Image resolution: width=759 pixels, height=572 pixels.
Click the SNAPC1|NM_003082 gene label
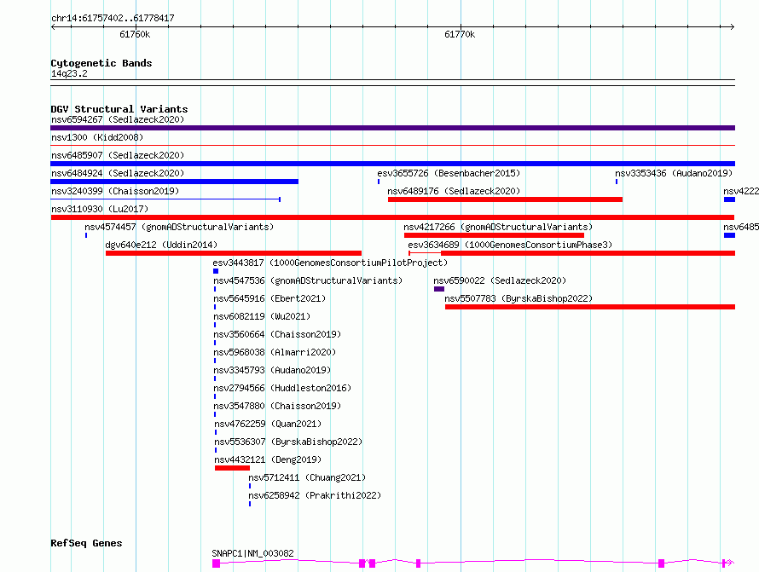tap(252, 553)
